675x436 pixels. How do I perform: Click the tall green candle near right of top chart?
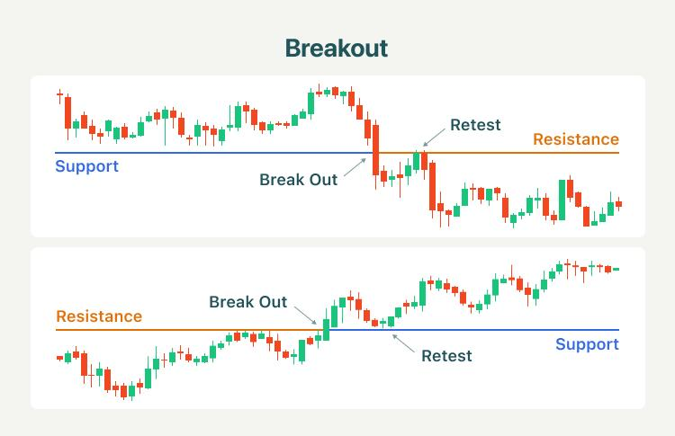pyautogui.click(x=562, y=200)
